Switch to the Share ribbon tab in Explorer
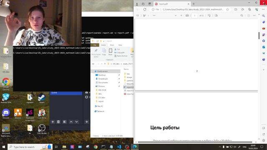Image resolution: width=267 pixels, height=150 pixels. click(112, 45)
